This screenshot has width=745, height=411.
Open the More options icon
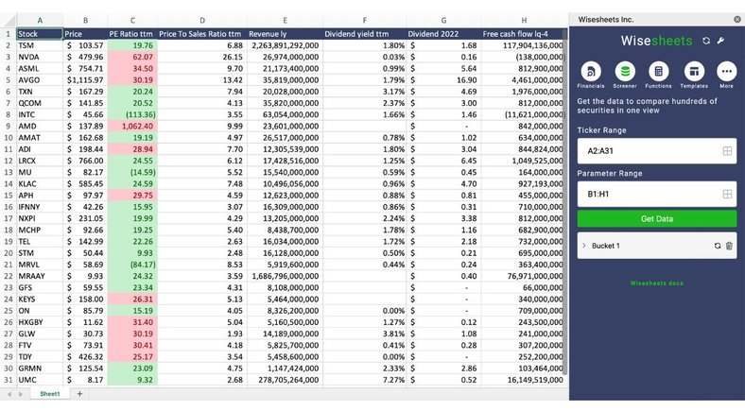pyautogui.click(x=726, y=72)
